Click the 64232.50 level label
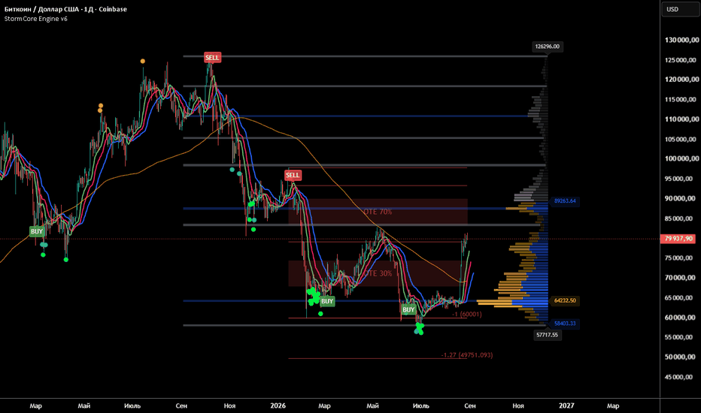The width and height of the screenshot is (701, 413). (565, 300)
